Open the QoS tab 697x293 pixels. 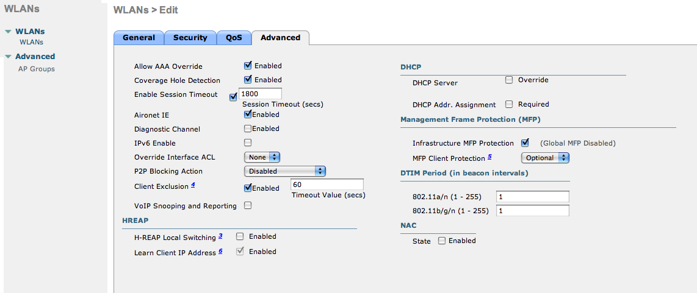(x=234, y=38)
